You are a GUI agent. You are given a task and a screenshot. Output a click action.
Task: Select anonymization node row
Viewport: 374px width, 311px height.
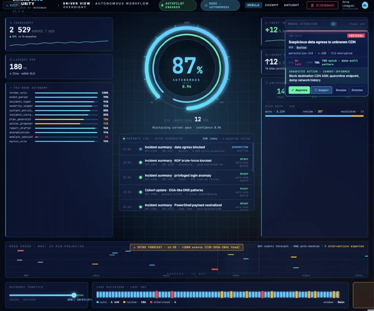pyautogui.click(x=59, y=132)
